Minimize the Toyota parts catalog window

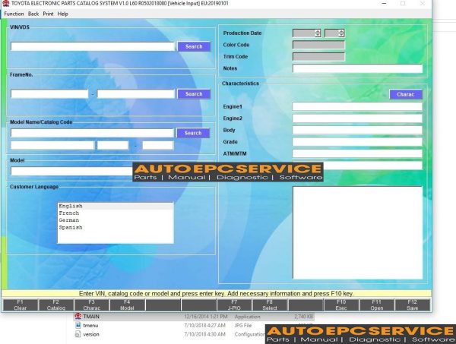click(x=384, y=4)
